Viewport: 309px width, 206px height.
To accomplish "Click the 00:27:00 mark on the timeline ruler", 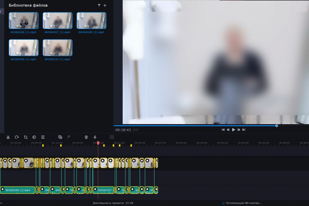I will (161, 143).
